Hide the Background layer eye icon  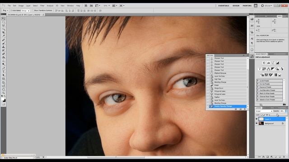tap(256, 124)
